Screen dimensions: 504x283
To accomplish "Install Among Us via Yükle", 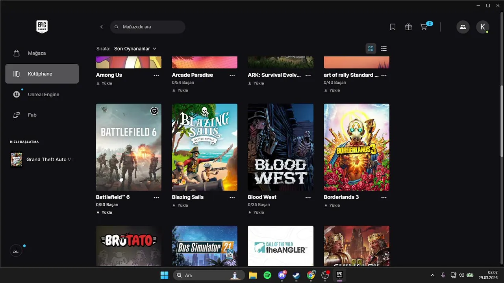I will [x=104, y=83].
